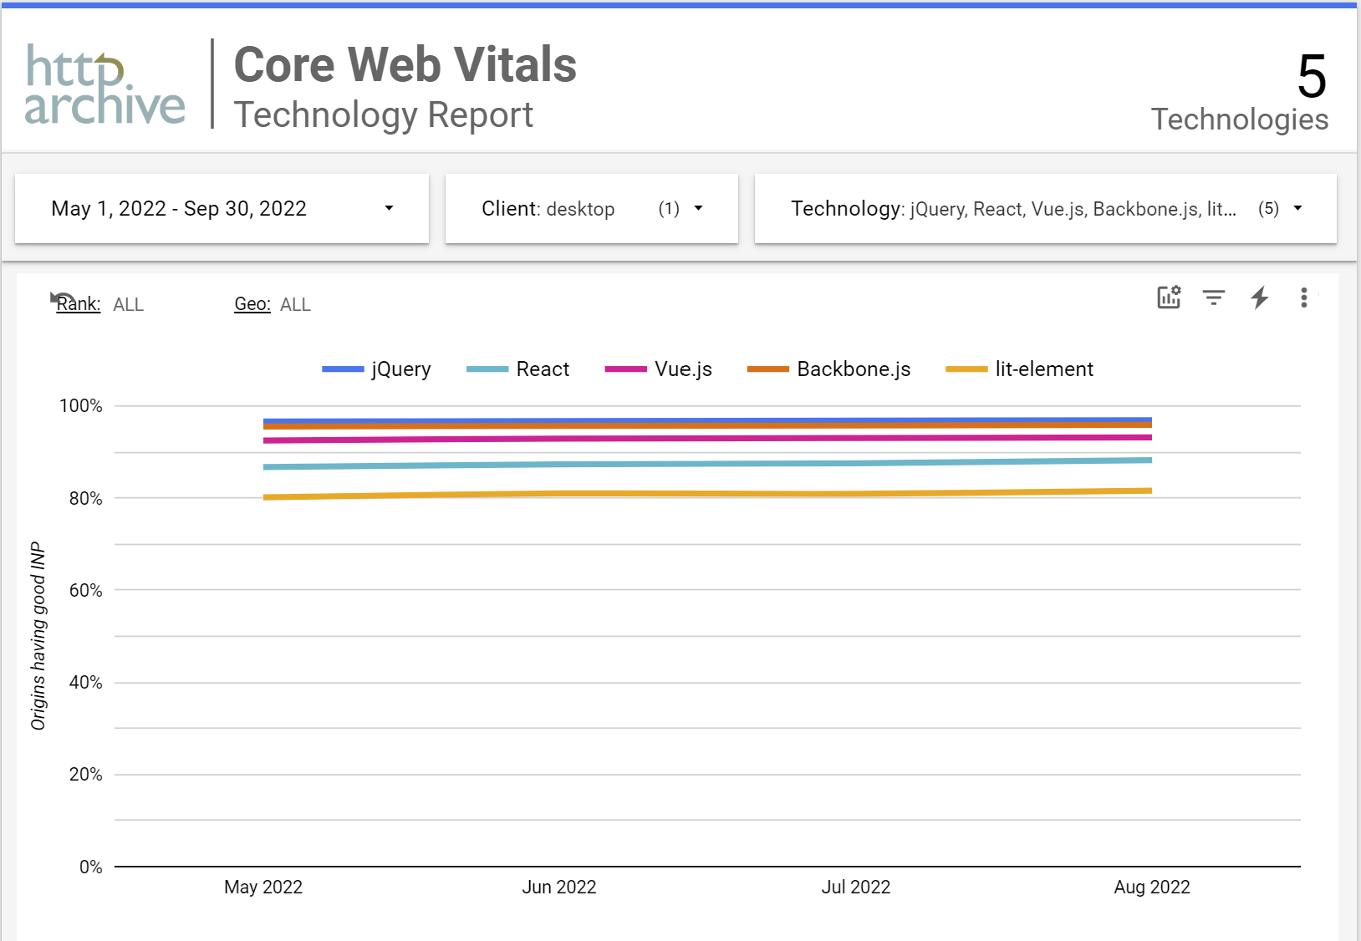Click the HTTP Archive logo

click(104, 84)
